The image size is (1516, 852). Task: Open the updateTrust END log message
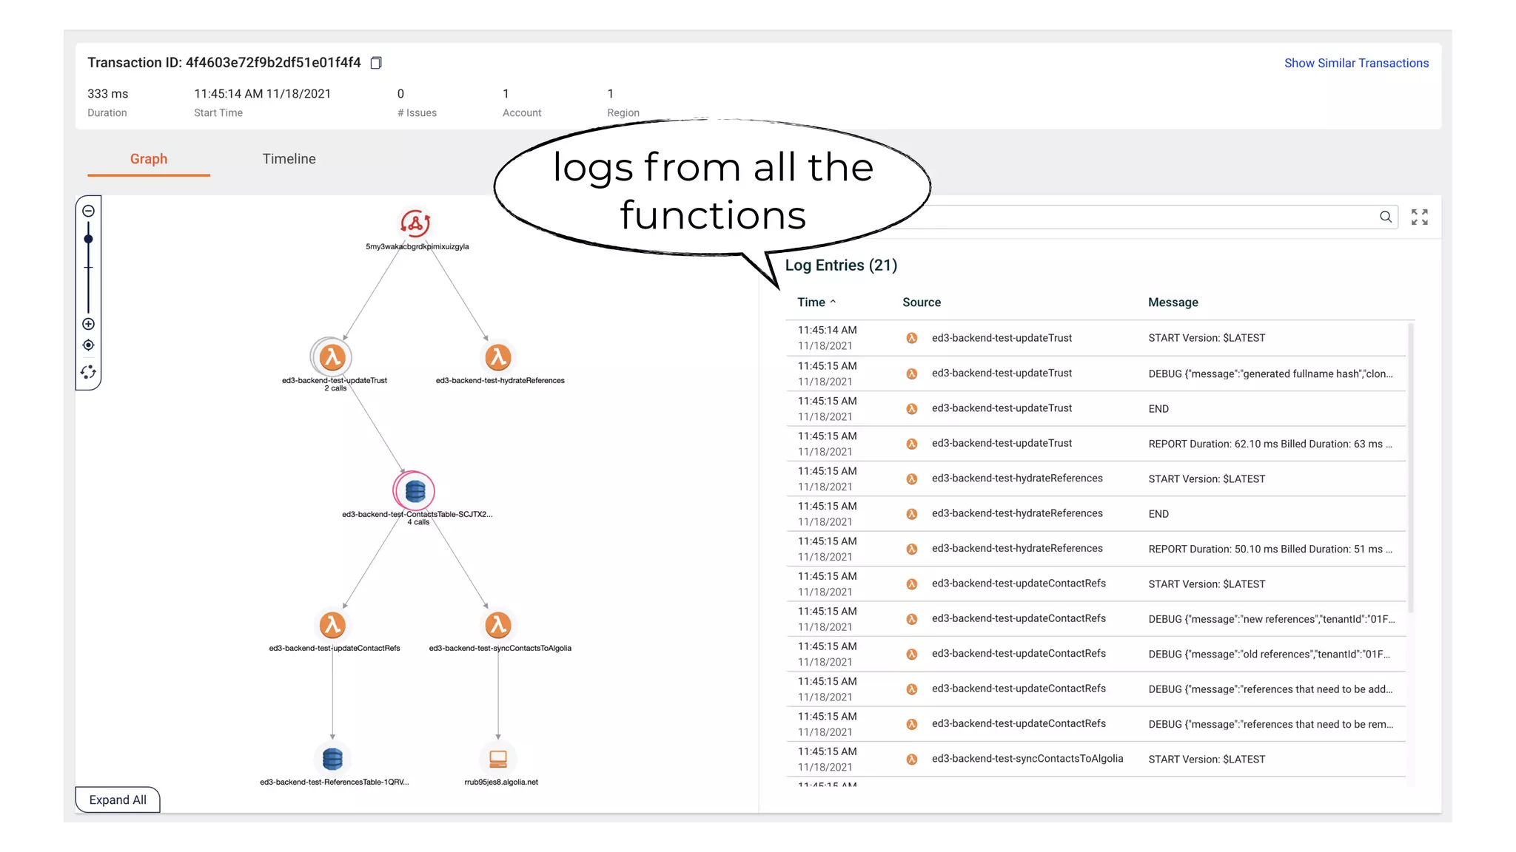click(1158, 409)
